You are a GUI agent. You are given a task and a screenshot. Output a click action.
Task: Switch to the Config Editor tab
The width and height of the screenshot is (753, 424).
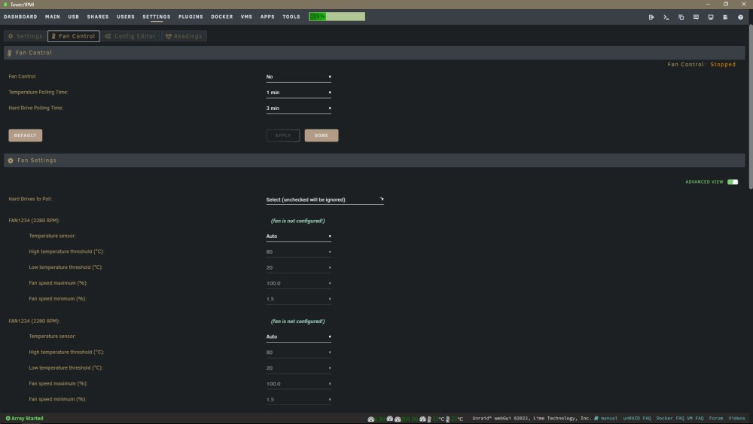[x=130, y=36]
